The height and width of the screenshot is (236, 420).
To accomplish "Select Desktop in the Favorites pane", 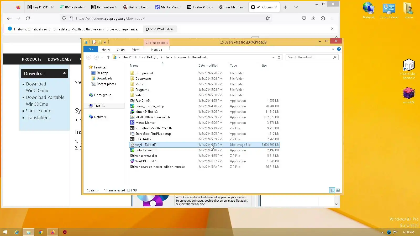I will (102, 73).
